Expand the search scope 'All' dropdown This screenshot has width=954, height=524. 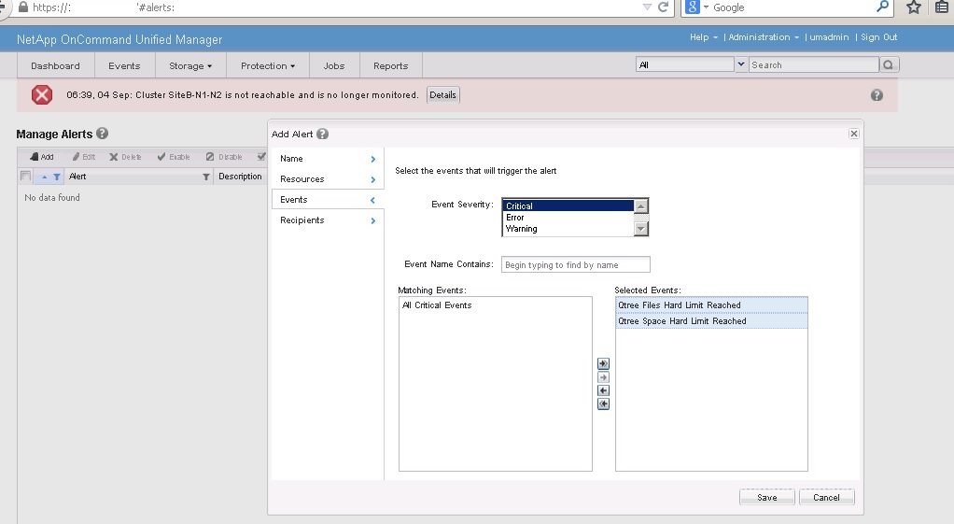tap(741, 64)
